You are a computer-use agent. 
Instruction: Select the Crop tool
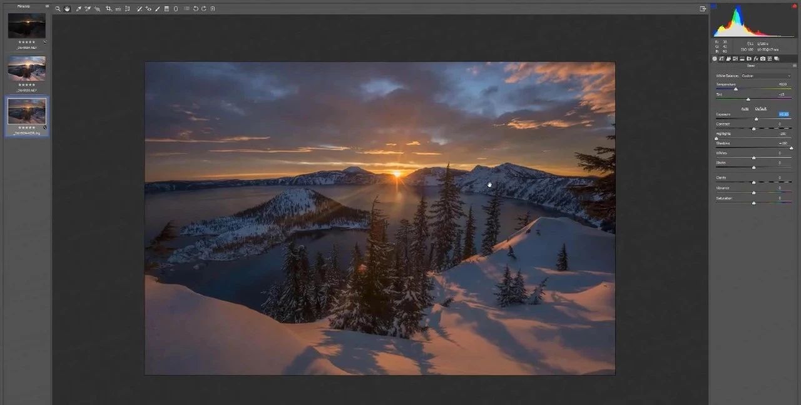(x=108, y=9)
